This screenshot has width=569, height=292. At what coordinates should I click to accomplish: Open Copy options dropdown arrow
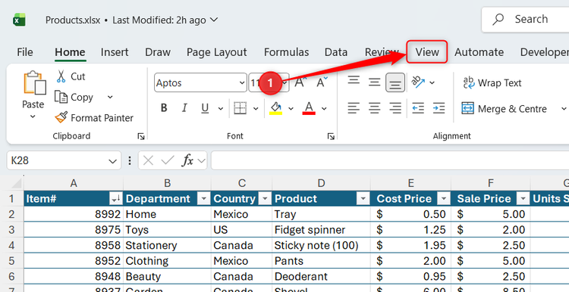coord(110,97)
